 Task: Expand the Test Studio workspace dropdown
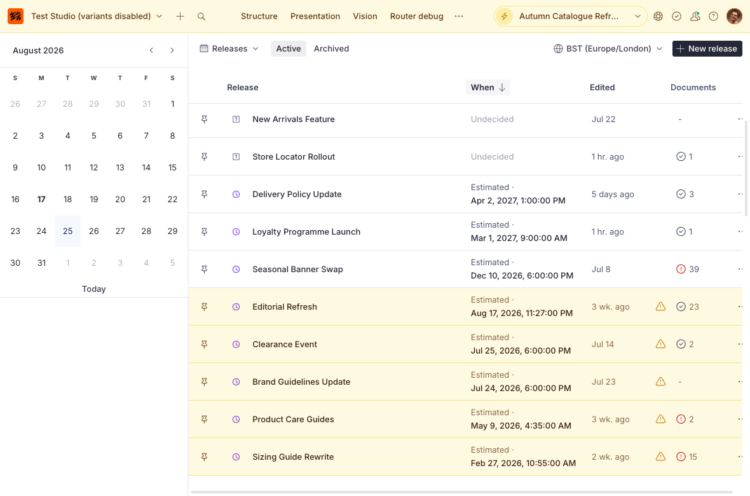pyautogui.click(x=97, y=17)
